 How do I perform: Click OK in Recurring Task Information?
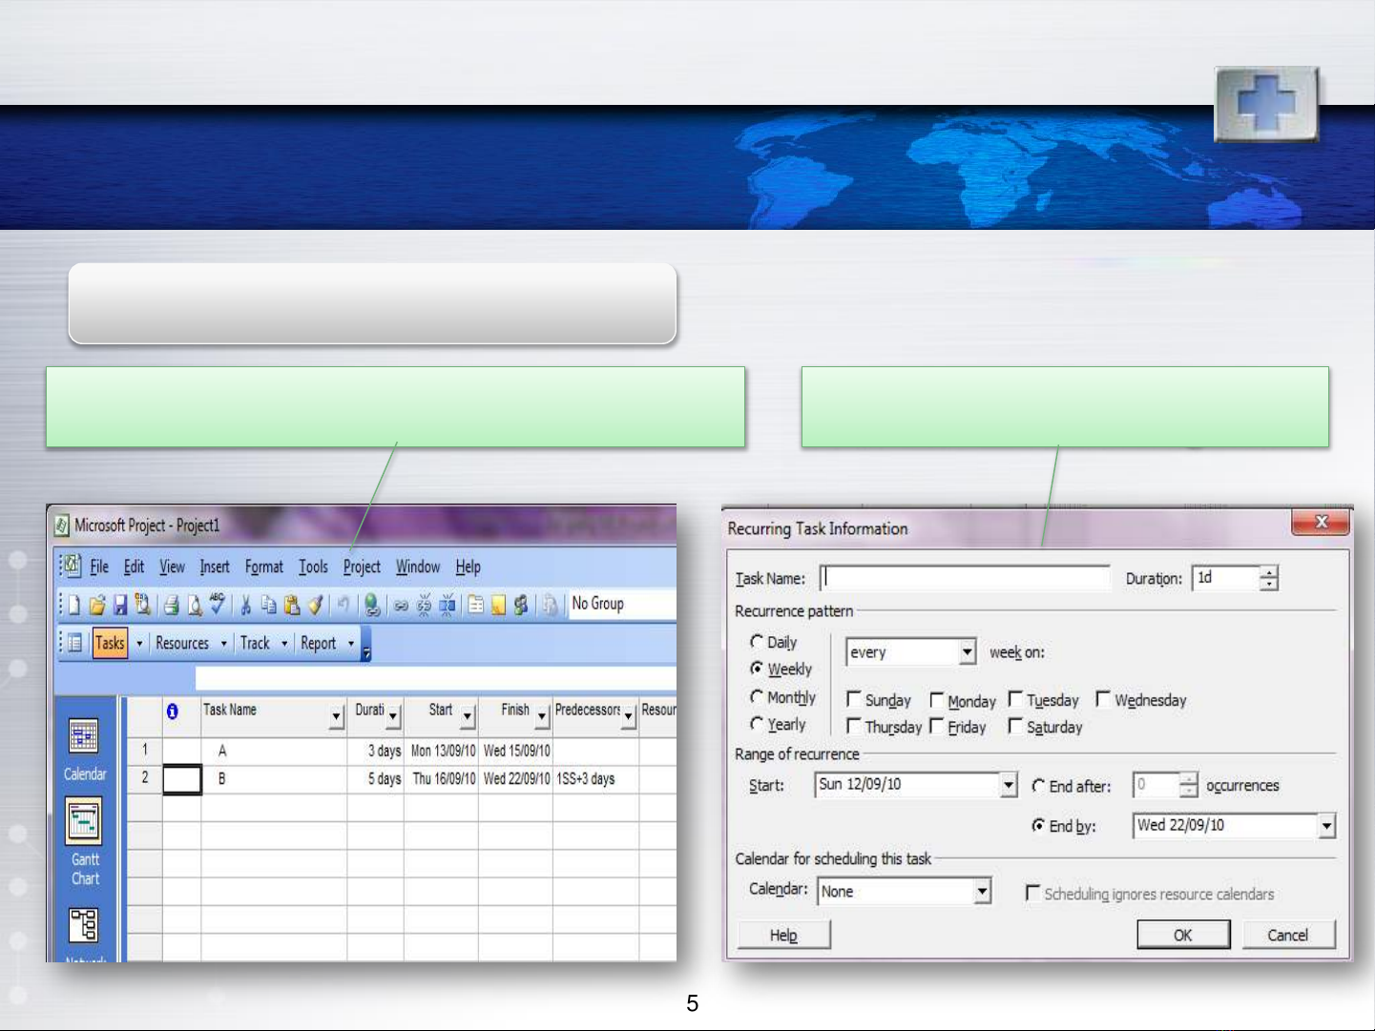1183,935
